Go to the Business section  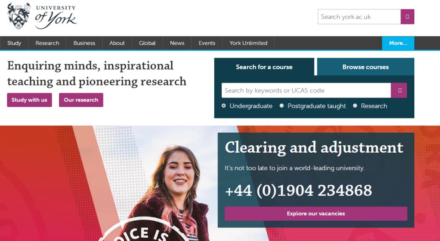click(x=84, y=43)
